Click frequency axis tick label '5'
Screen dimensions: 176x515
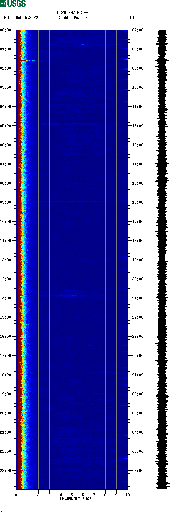coord(72,495)
